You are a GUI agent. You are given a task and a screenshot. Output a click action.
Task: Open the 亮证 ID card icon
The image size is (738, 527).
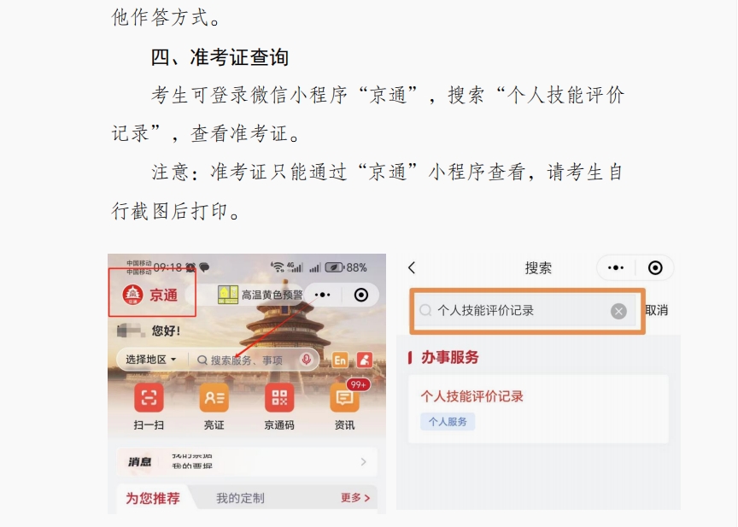pos(214,398)
